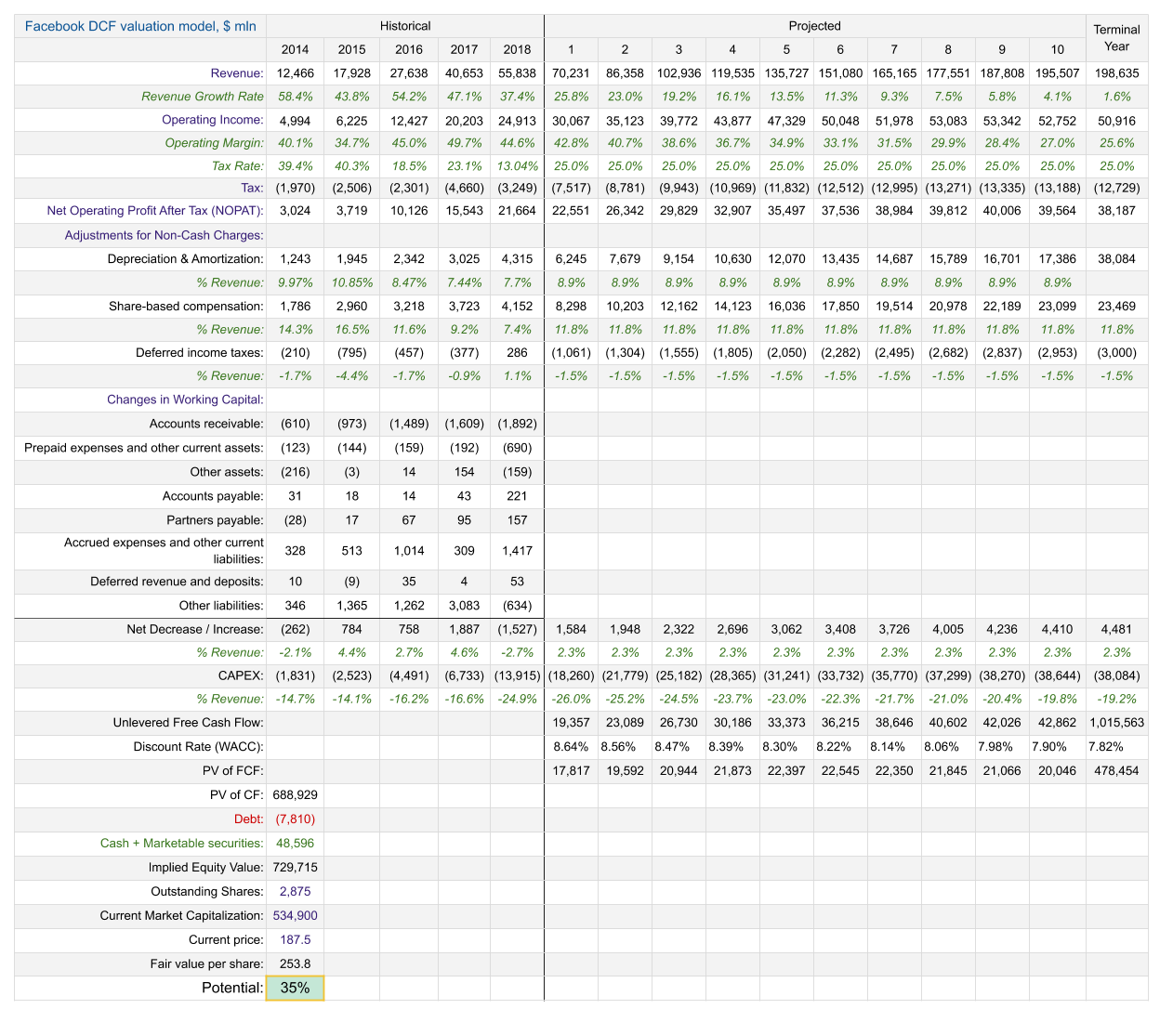Click the projected year 10 column header

[1057, 49]
